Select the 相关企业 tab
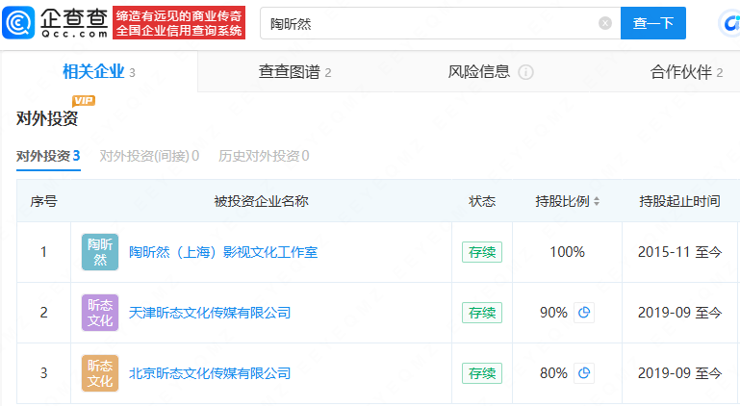Viewport: 740px width, 406px height. point(99,72)
